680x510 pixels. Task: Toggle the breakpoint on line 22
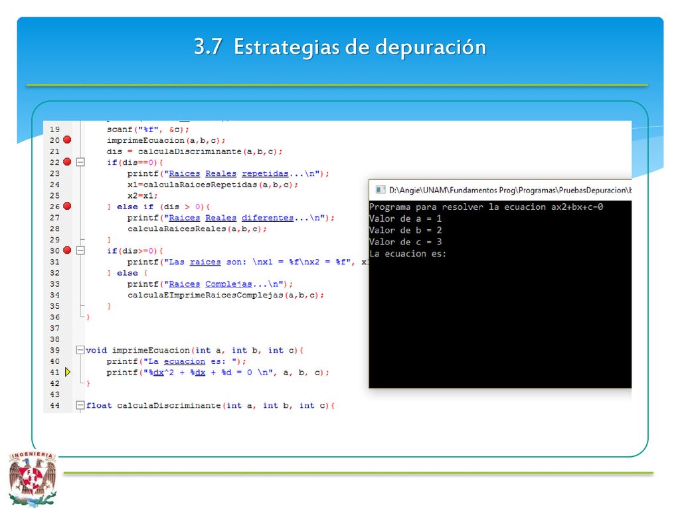point(67,162)
